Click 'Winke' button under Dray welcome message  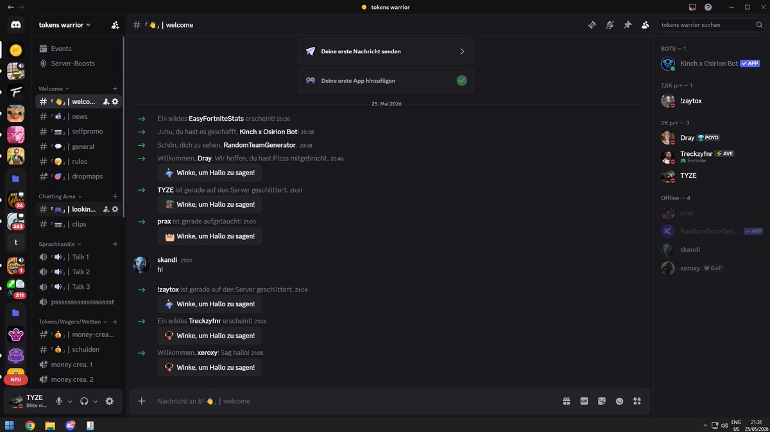coord(210,173)
